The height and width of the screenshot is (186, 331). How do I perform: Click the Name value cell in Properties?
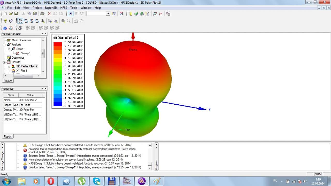(x=30, y=100)
